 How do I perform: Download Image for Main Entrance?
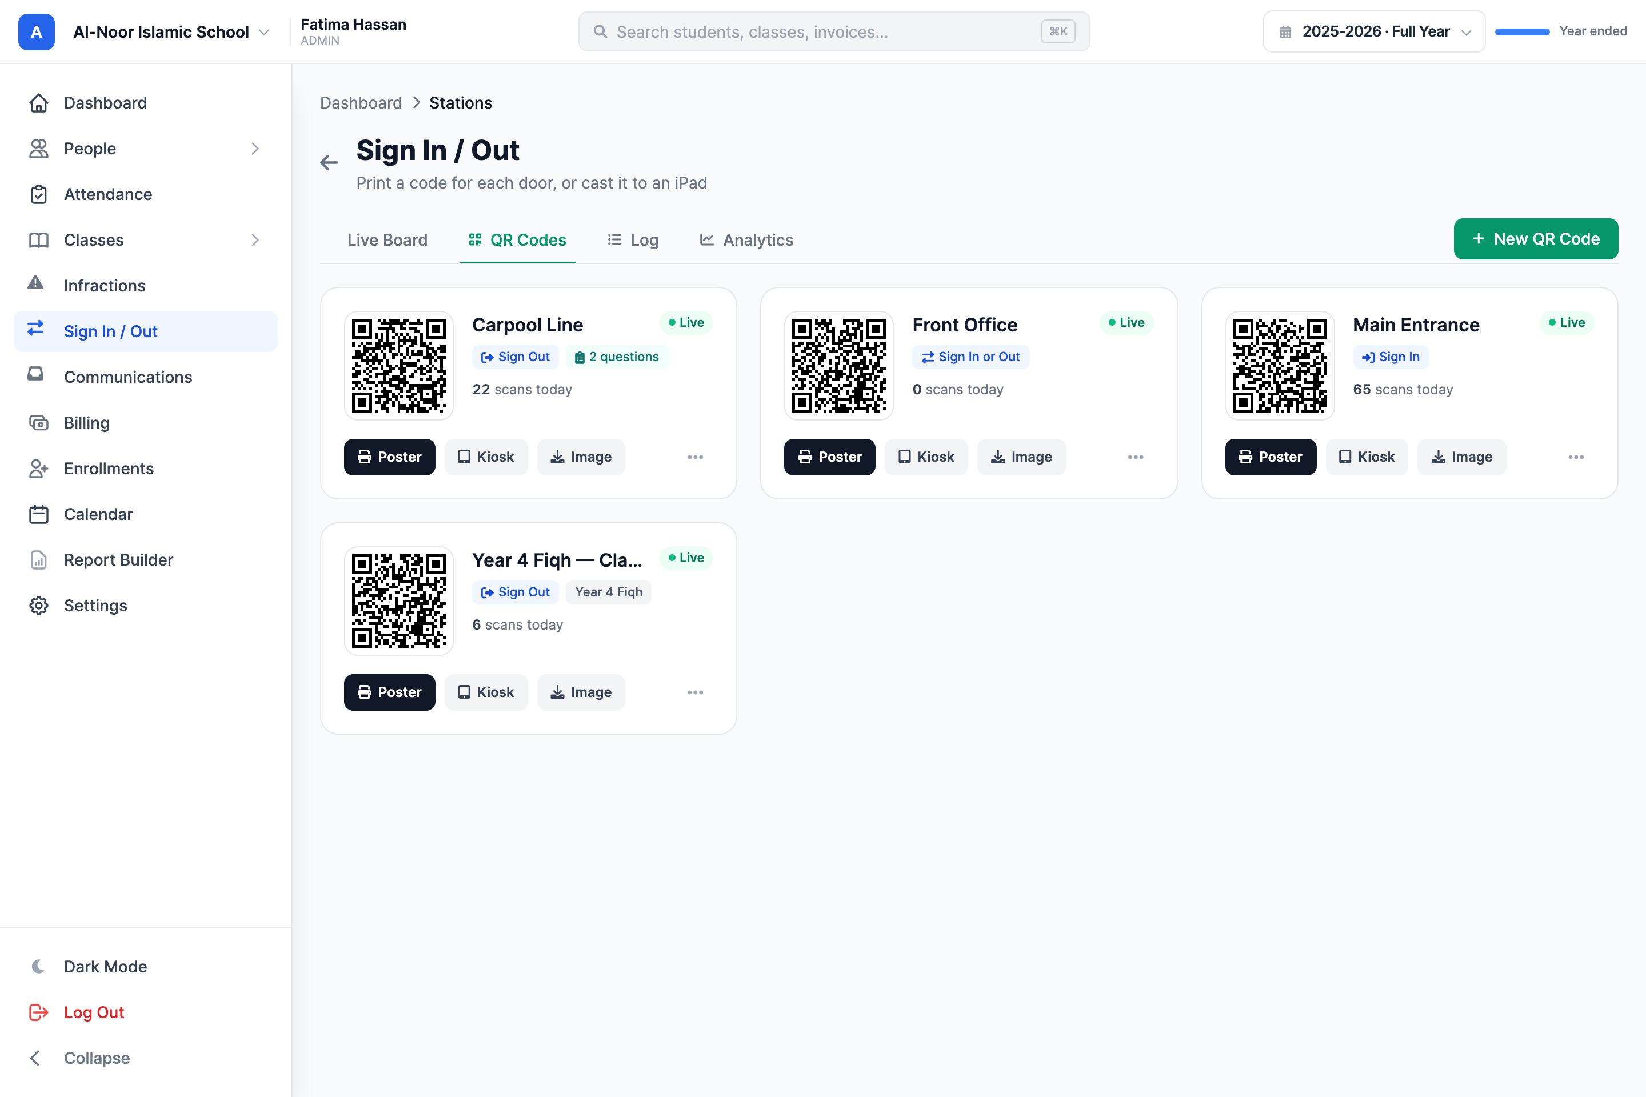pyautogui.click(x=1461, y=457)
